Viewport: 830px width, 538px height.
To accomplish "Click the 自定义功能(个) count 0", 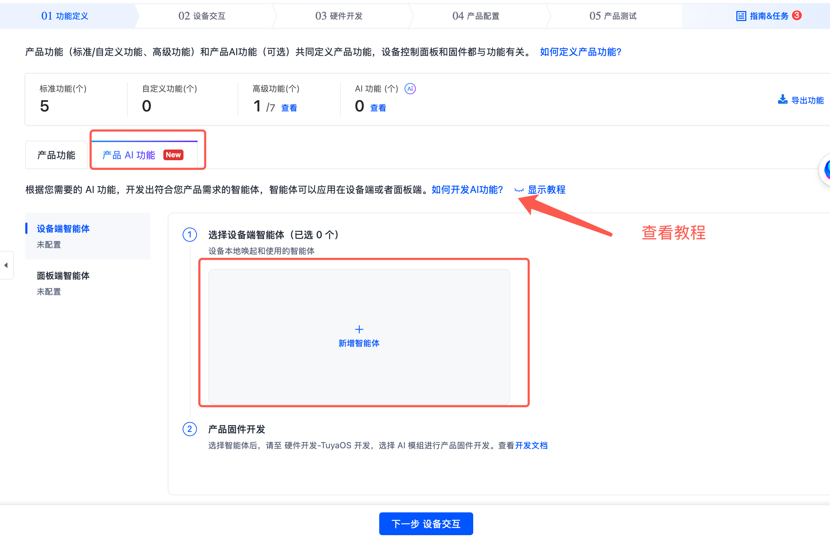I will click(x=147, y=106).
